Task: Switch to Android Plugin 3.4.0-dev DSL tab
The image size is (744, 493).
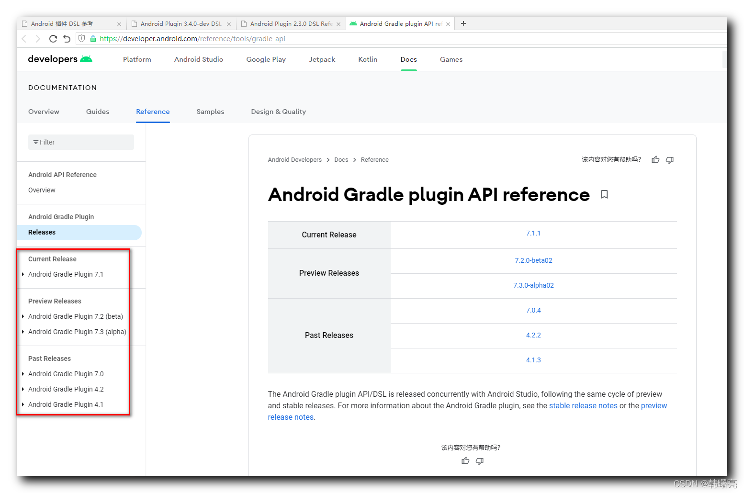Action: pyautogui.click(x=180, y=24)
